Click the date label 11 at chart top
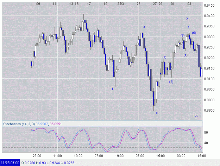The height and width of the screenshot is (166, 220). click(55, 4)
